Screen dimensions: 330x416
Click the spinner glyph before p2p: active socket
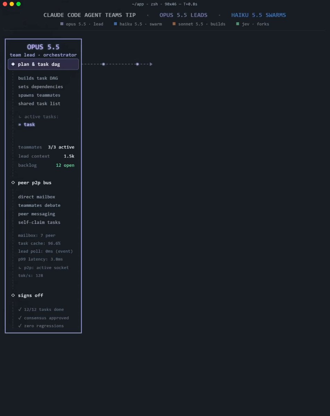[20, 268]
